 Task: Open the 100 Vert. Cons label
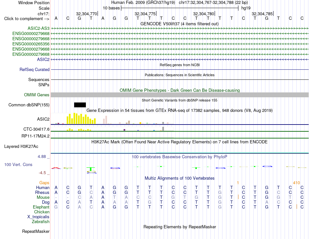click(18, 165)
